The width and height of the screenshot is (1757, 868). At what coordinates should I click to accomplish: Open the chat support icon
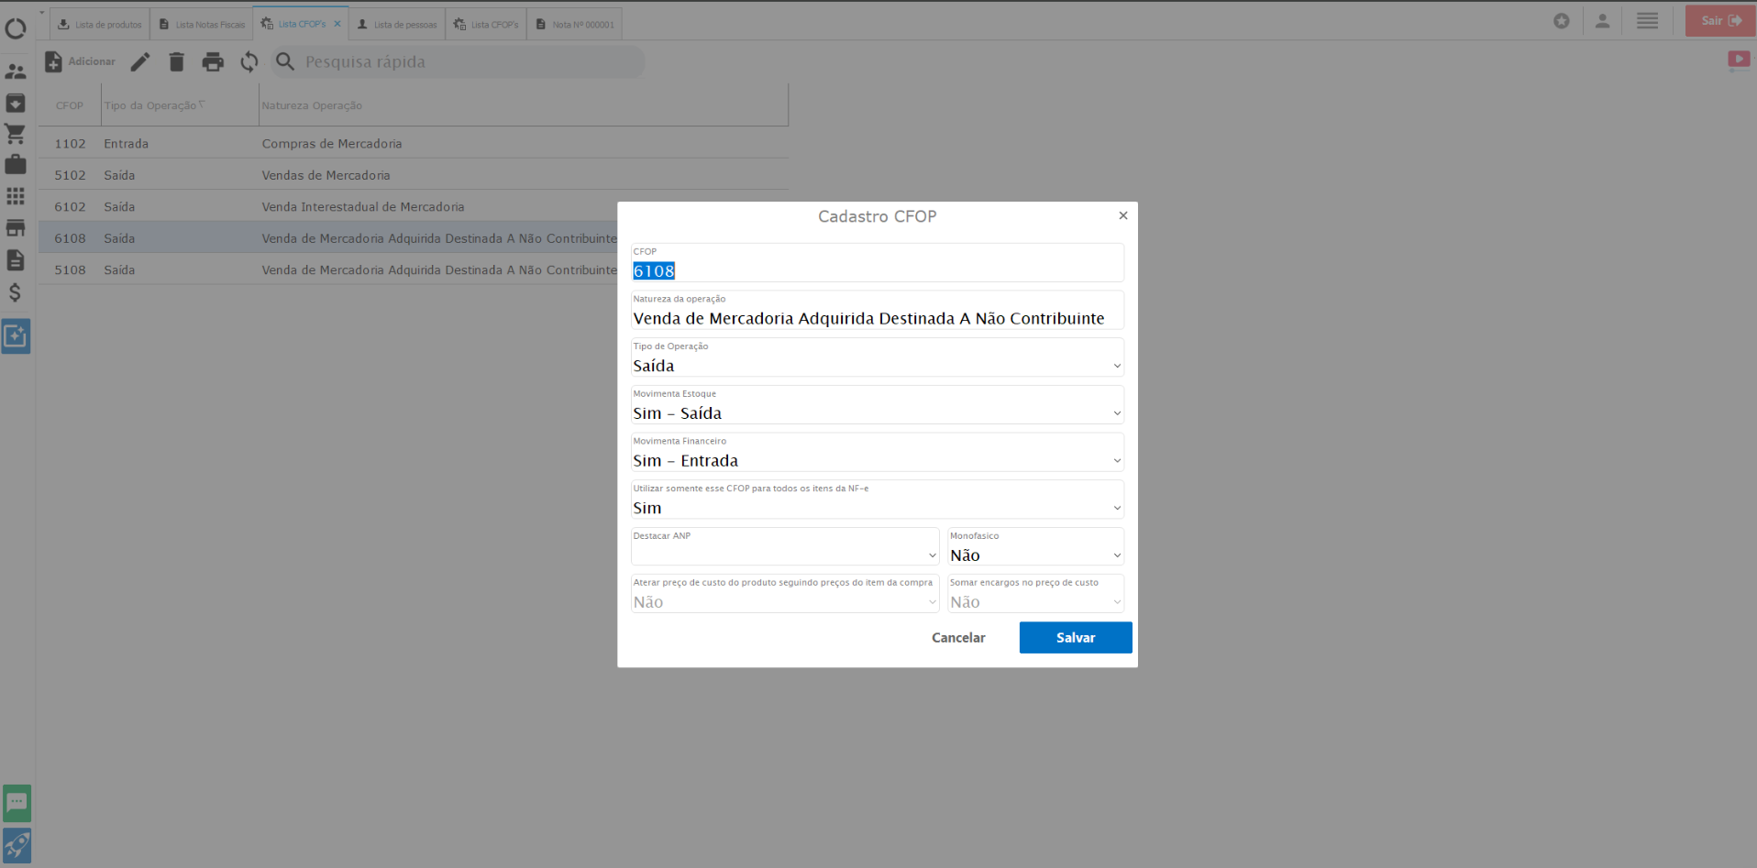[17, 803]
